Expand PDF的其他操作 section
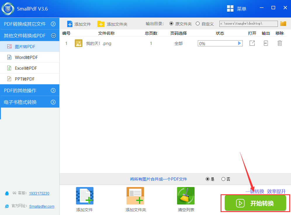Screen dimensions: 291x215 30,90
